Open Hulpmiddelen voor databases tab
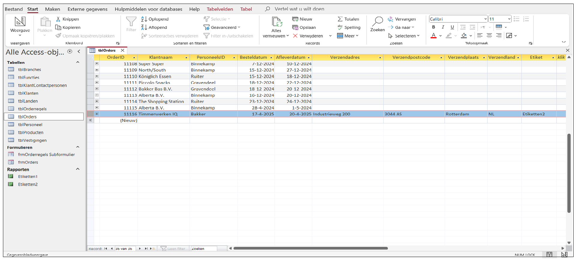This screenshot has width=576, height=260. click(148, 9)
